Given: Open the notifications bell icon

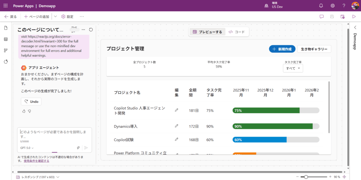Looking at the screenshot, I should coord(321,6).
